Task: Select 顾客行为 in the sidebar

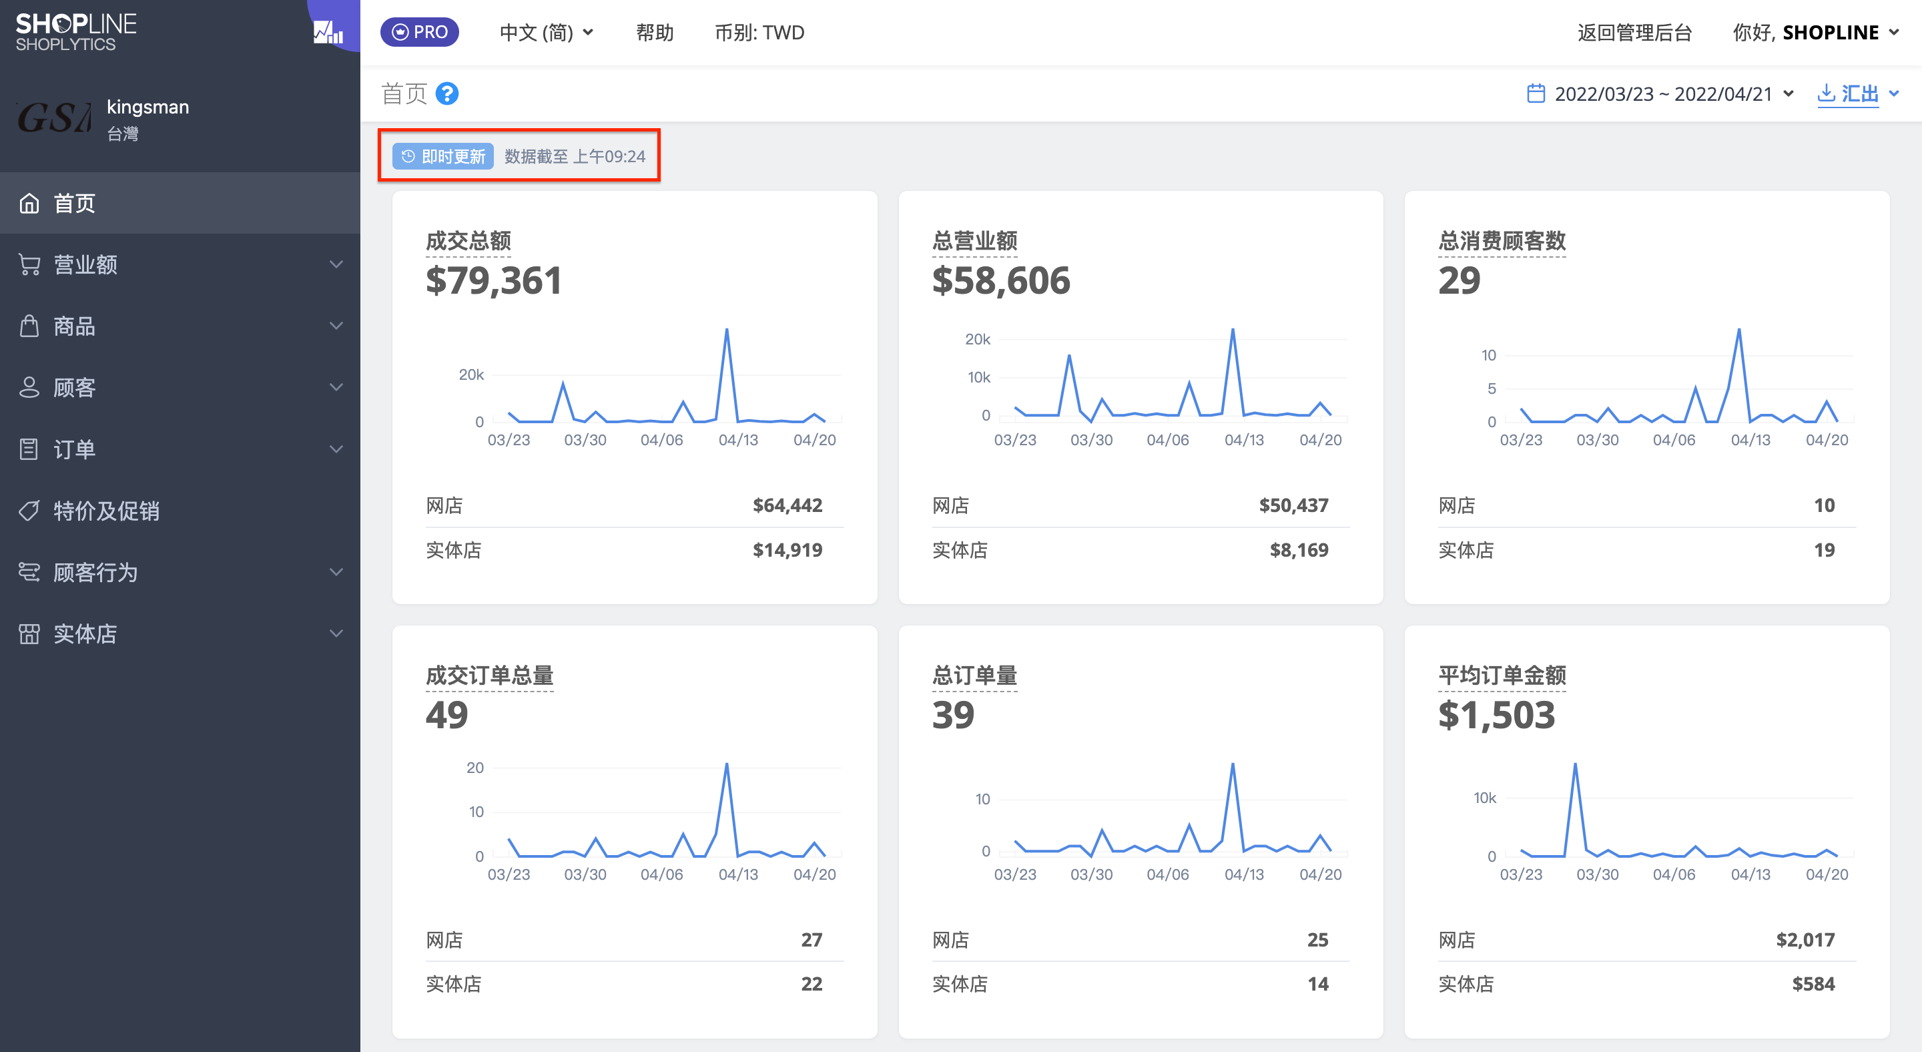Action: click(x=180, y=572)
